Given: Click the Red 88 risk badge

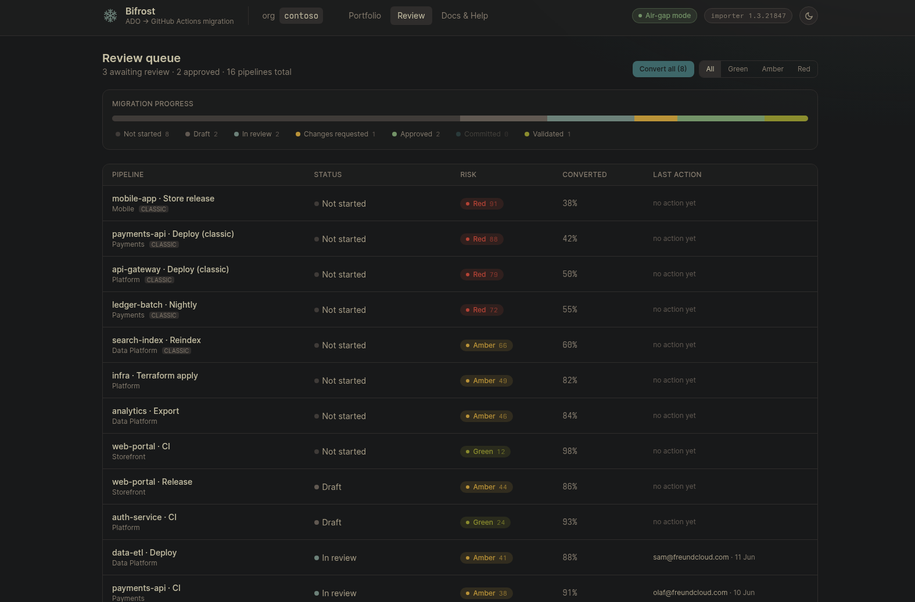Looking at the screenshot, I should 482,239.
